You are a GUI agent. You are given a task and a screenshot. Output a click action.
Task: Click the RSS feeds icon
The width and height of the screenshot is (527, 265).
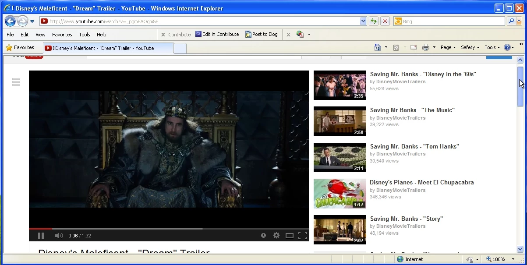point(396,47)
